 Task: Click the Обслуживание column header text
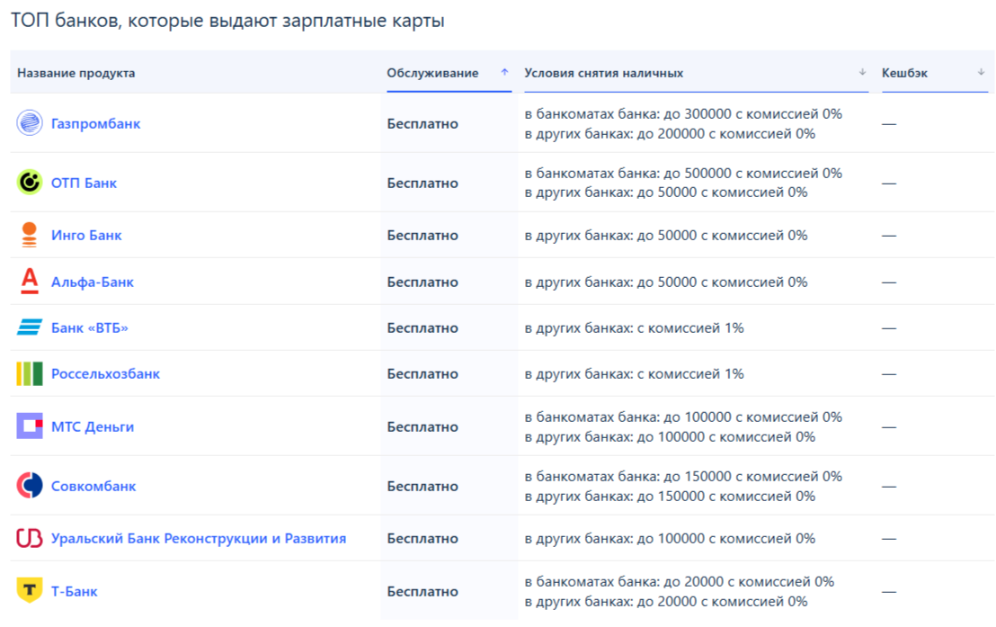tap(432, 73)
